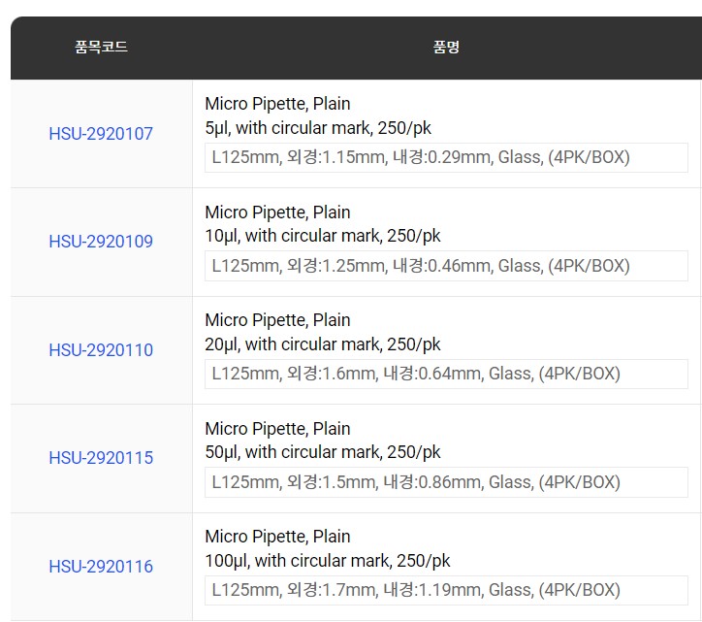Open product code link HSU-2920107

click(101, 134)
